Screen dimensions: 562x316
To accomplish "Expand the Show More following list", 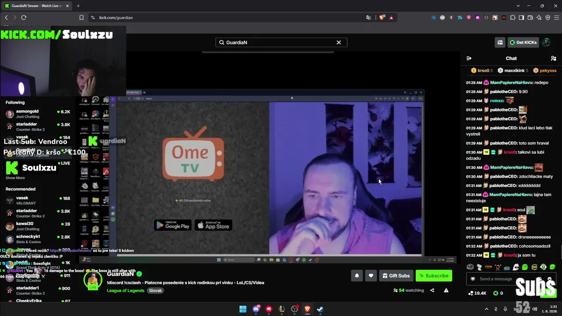I will [x=15, y=178].
